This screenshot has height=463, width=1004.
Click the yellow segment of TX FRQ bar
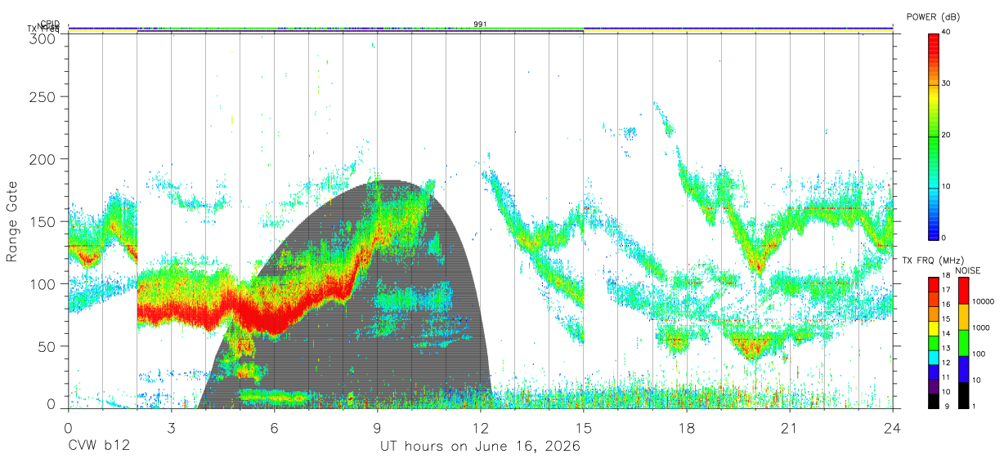[x=933, y=328]
